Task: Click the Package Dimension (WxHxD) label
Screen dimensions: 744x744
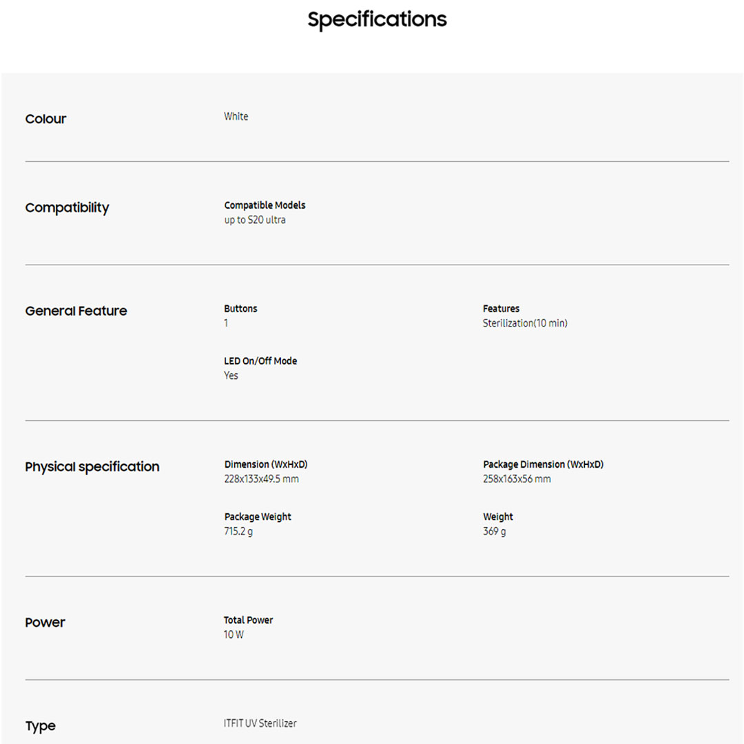Action: pos(543,464)
